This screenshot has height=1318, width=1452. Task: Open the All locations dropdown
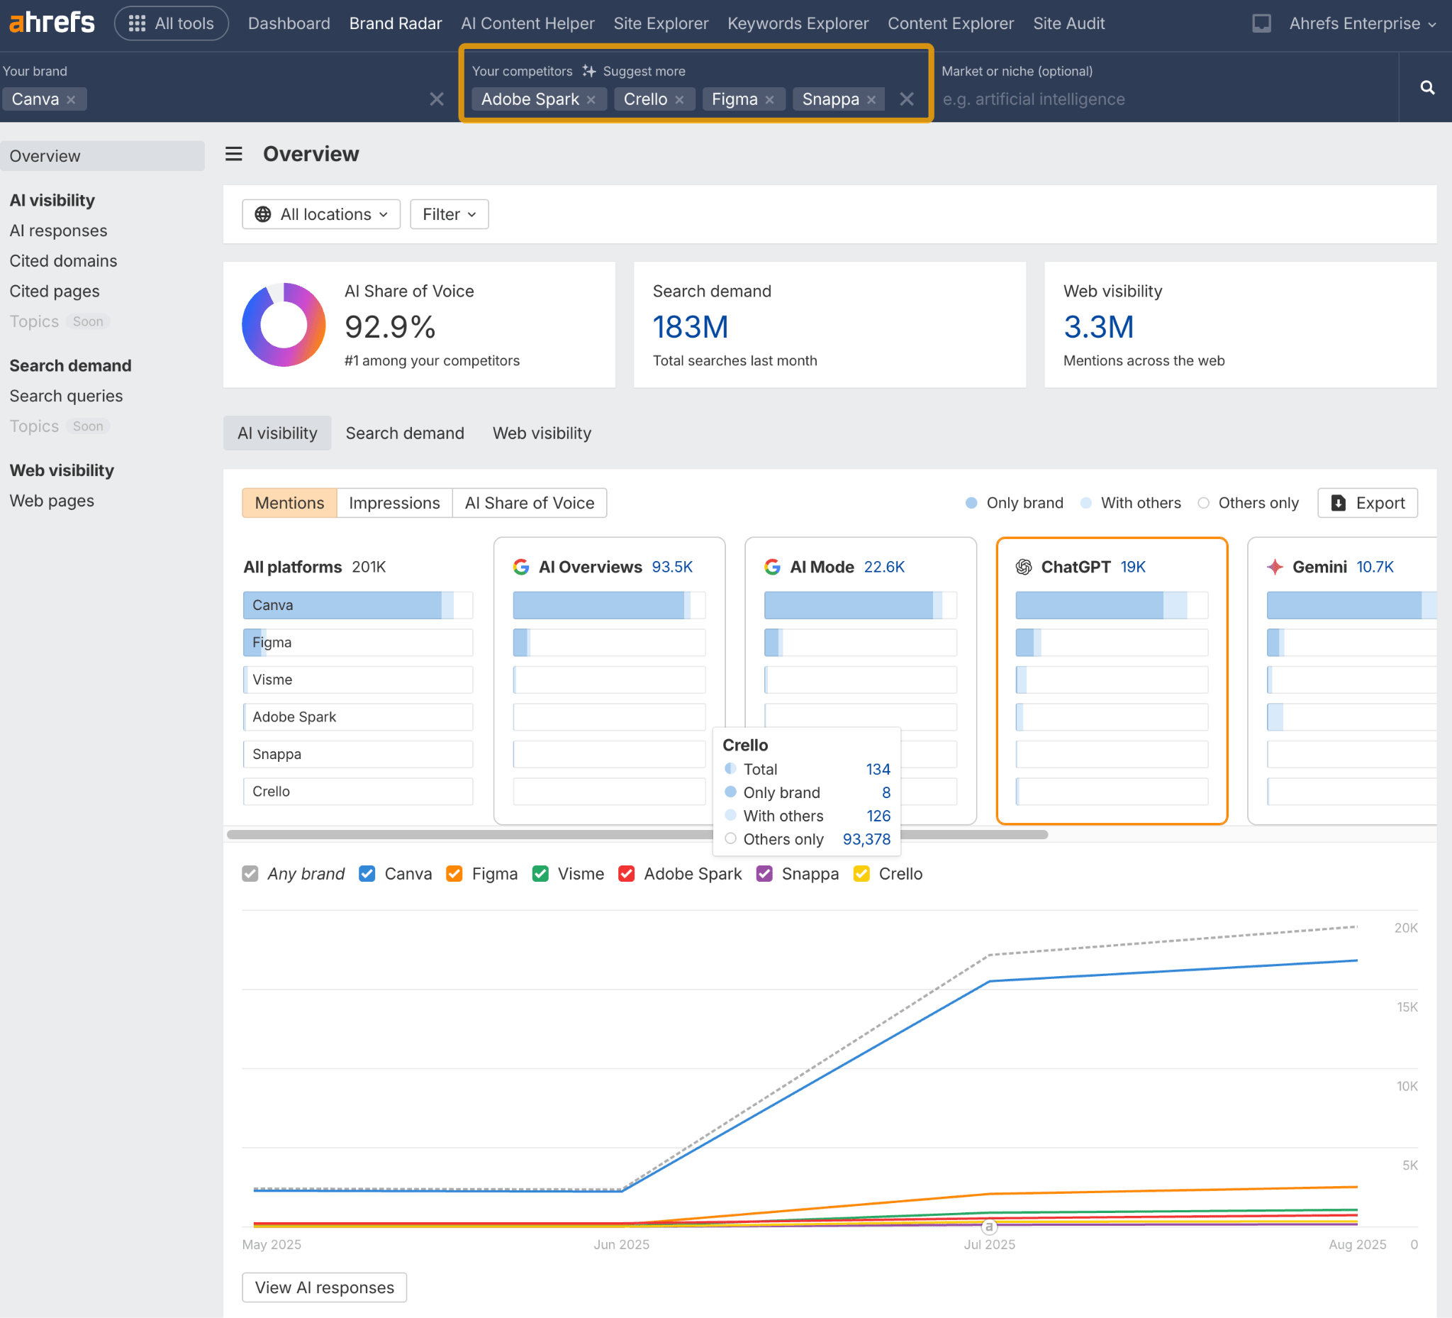click(x=320, y=214)
